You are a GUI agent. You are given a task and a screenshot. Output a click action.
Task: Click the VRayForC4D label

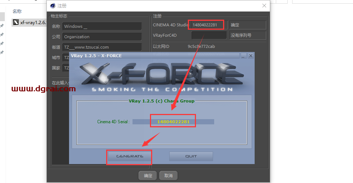[x=165, y=35]
